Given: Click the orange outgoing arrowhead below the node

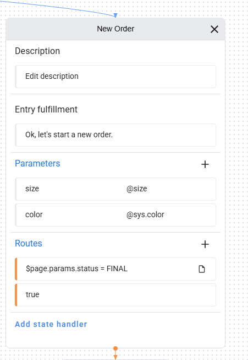Looking at the screenshot, I should coord(115,357).
